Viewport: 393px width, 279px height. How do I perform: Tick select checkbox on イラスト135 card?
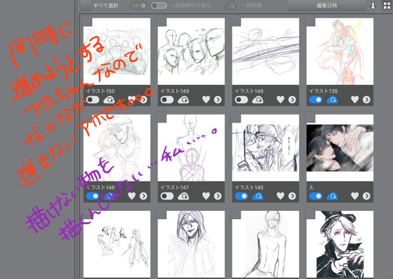point(309,21)
